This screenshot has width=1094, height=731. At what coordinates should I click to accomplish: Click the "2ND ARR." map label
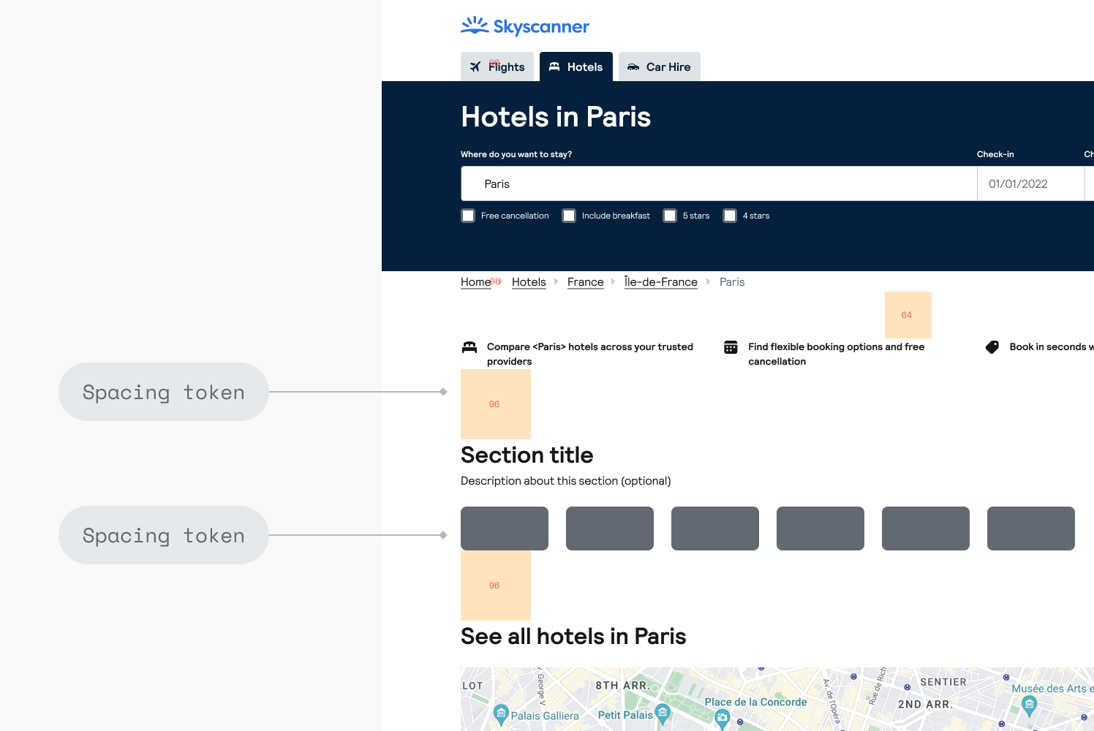tap(925, 705)
